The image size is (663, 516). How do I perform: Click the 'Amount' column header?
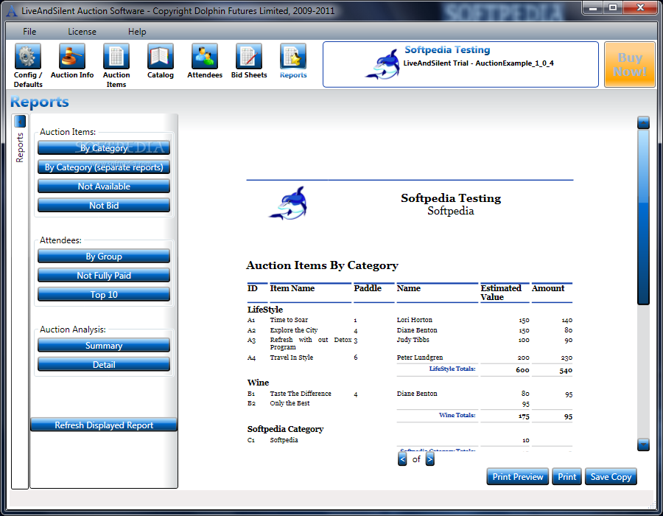click(x=548, y=288)
